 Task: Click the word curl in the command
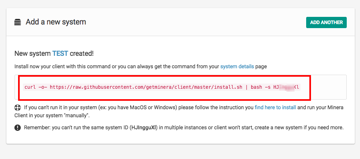29,87
